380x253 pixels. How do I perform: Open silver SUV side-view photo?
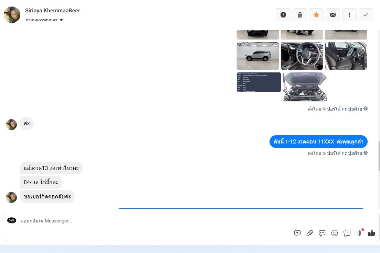coord(257,56)
